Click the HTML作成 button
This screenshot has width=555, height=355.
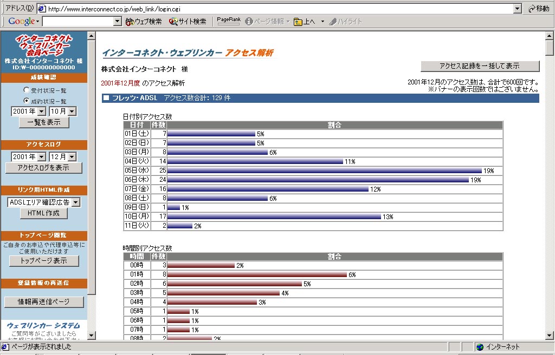point(43,213)
